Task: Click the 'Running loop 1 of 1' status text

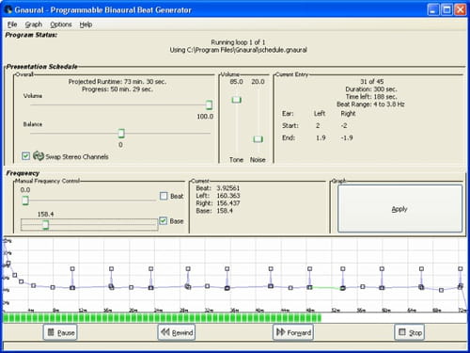Action: pos(238,42)
